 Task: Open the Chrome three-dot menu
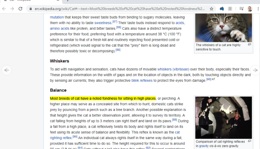coord(257,9)
